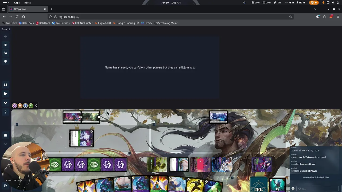342x192 pixels.
Task: Open volume speaker tray icon
Action: click(333, 3)
